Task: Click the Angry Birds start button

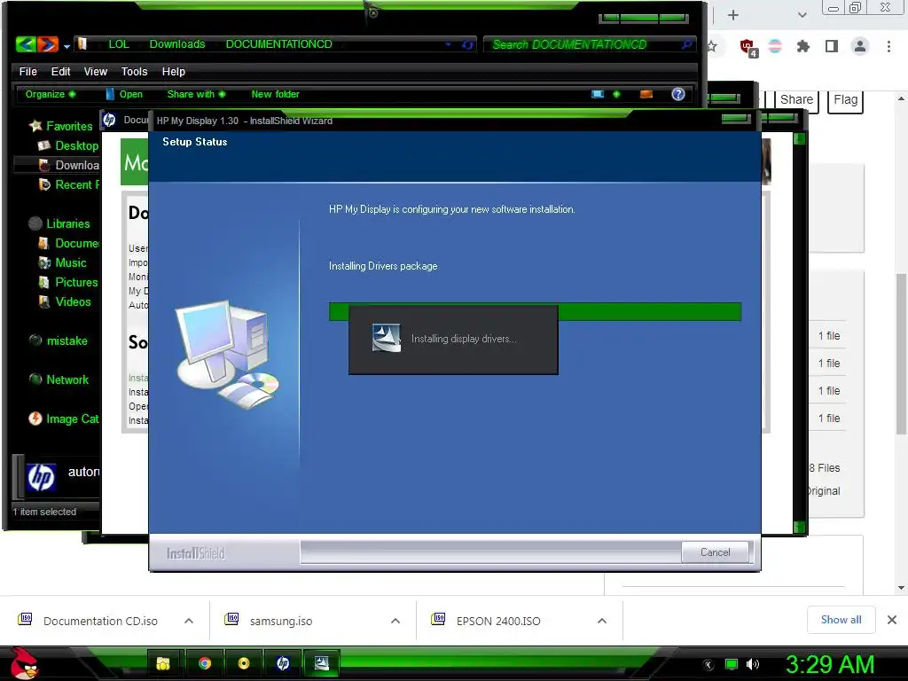Action: click(24, 663)
